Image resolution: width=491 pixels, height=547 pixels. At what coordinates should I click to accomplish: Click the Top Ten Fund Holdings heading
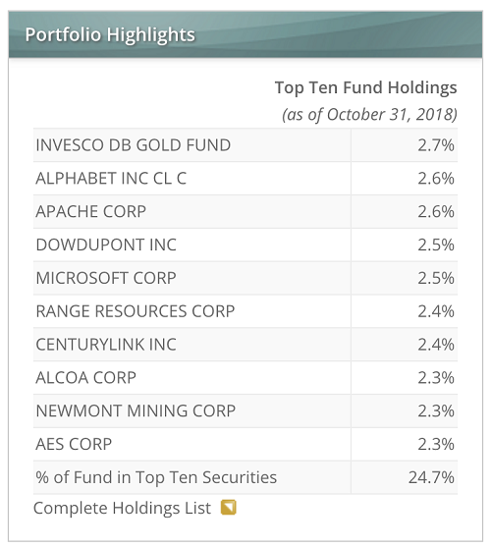click(x=366, y=87)
